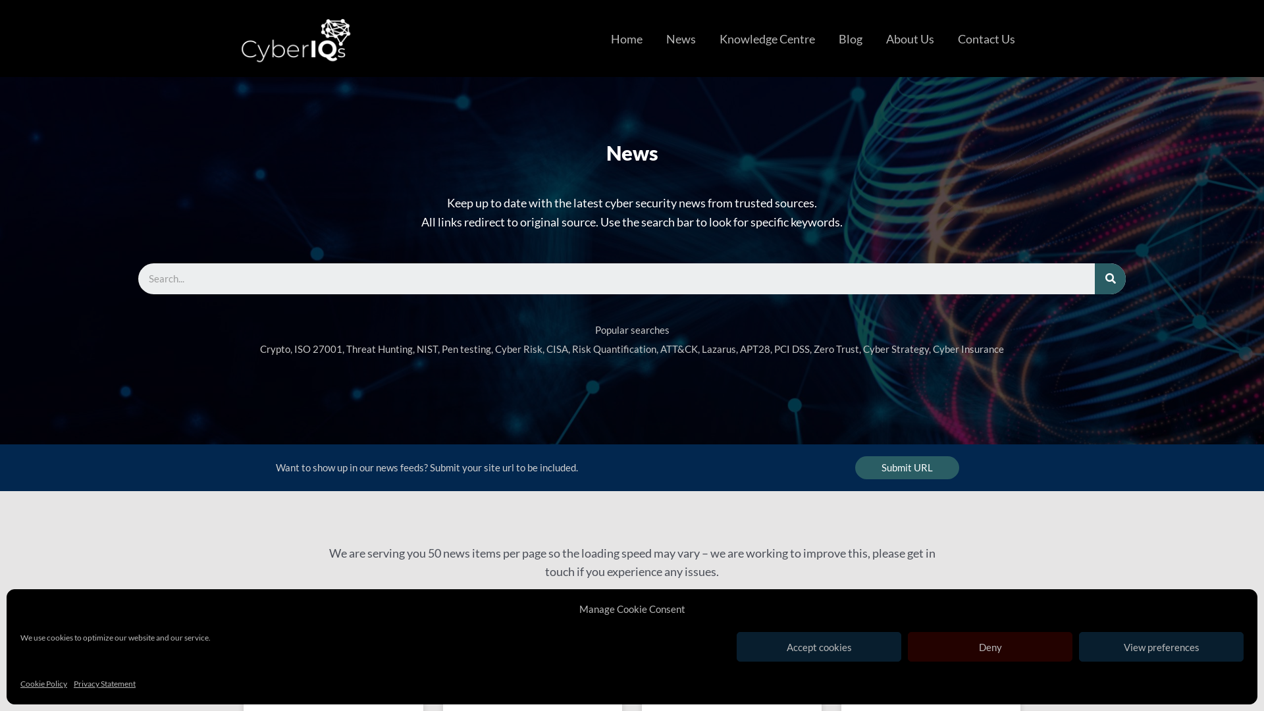This screenshot has height=711, width=1264.
Task: Click the About Us nav icon
Action: 910,38
